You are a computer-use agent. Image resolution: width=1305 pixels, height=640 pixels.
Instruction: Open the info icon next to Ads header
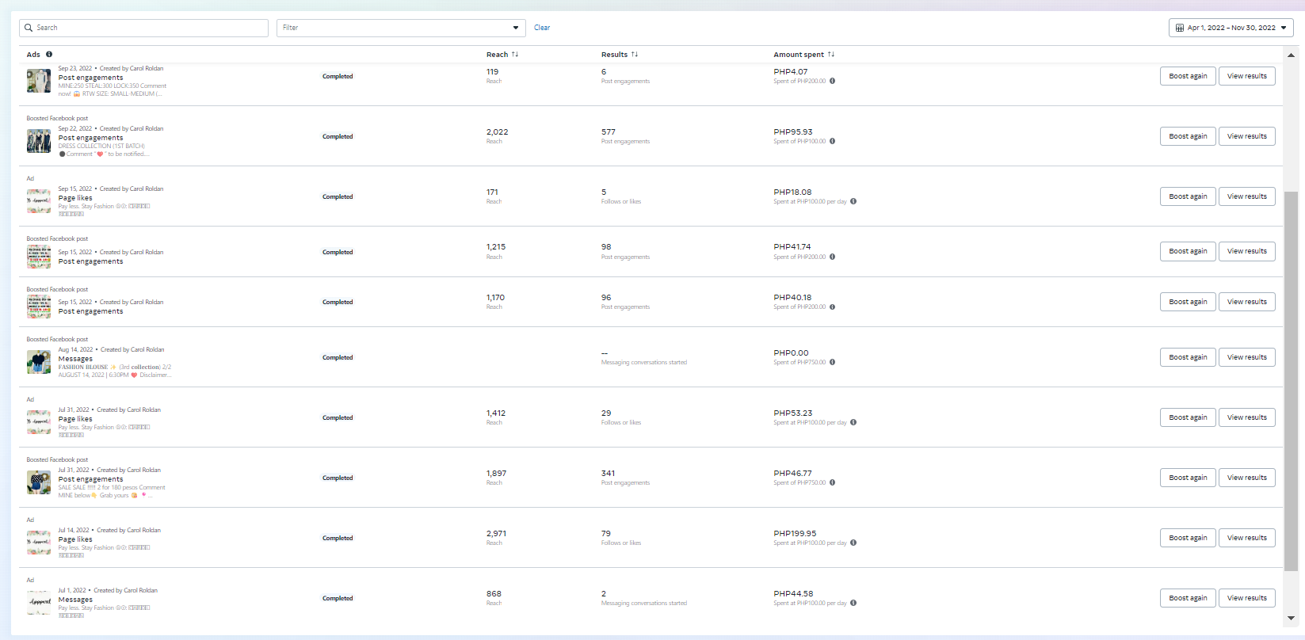[49, 55]
